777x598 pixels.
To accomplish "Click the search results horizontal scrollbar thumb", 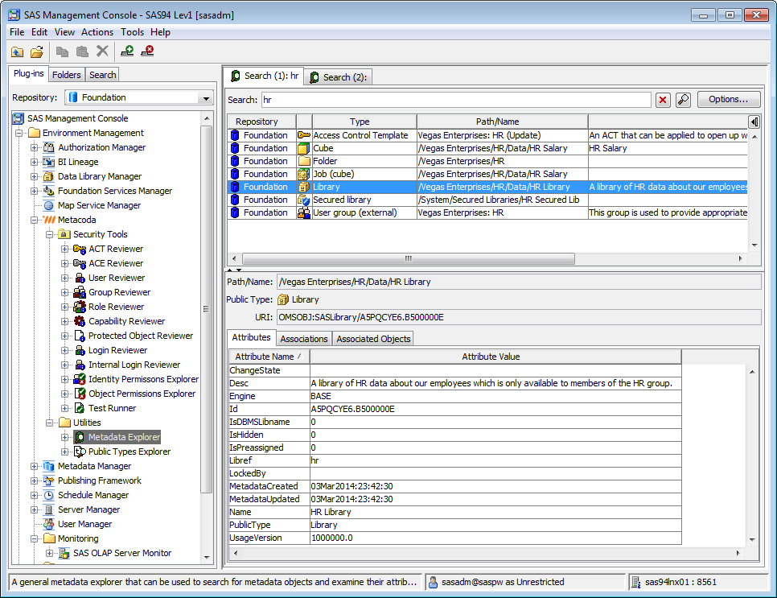I will pyautogui.click(x=409, y=259).
